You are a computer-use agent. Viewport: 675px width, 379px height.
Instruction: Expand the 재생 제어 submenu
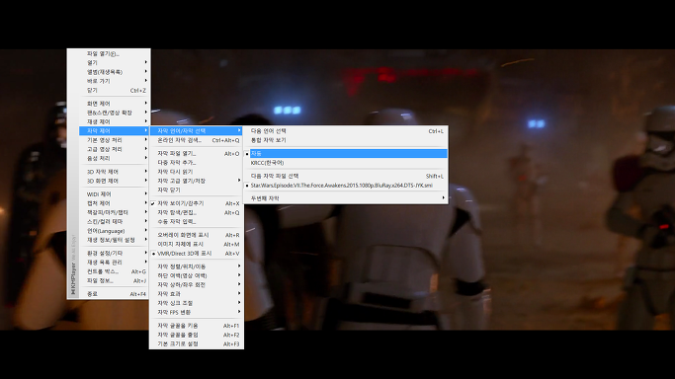pyautogui.click(x=114, y=121)
